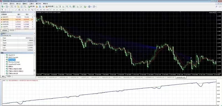Select the crosshair cursor tool

coord(6,10)
